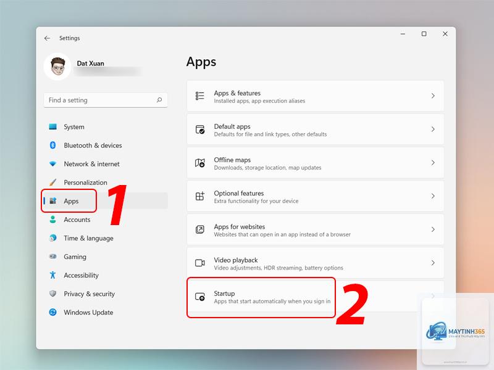Open Video playback page

316,263
